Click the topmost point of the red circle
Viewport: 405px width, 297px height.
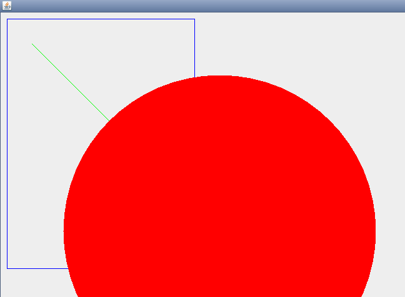click(219, 75)
